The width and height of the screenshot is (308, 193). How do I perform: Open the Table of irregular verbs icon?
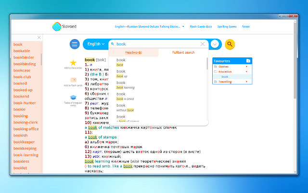[x=73, y=97]
